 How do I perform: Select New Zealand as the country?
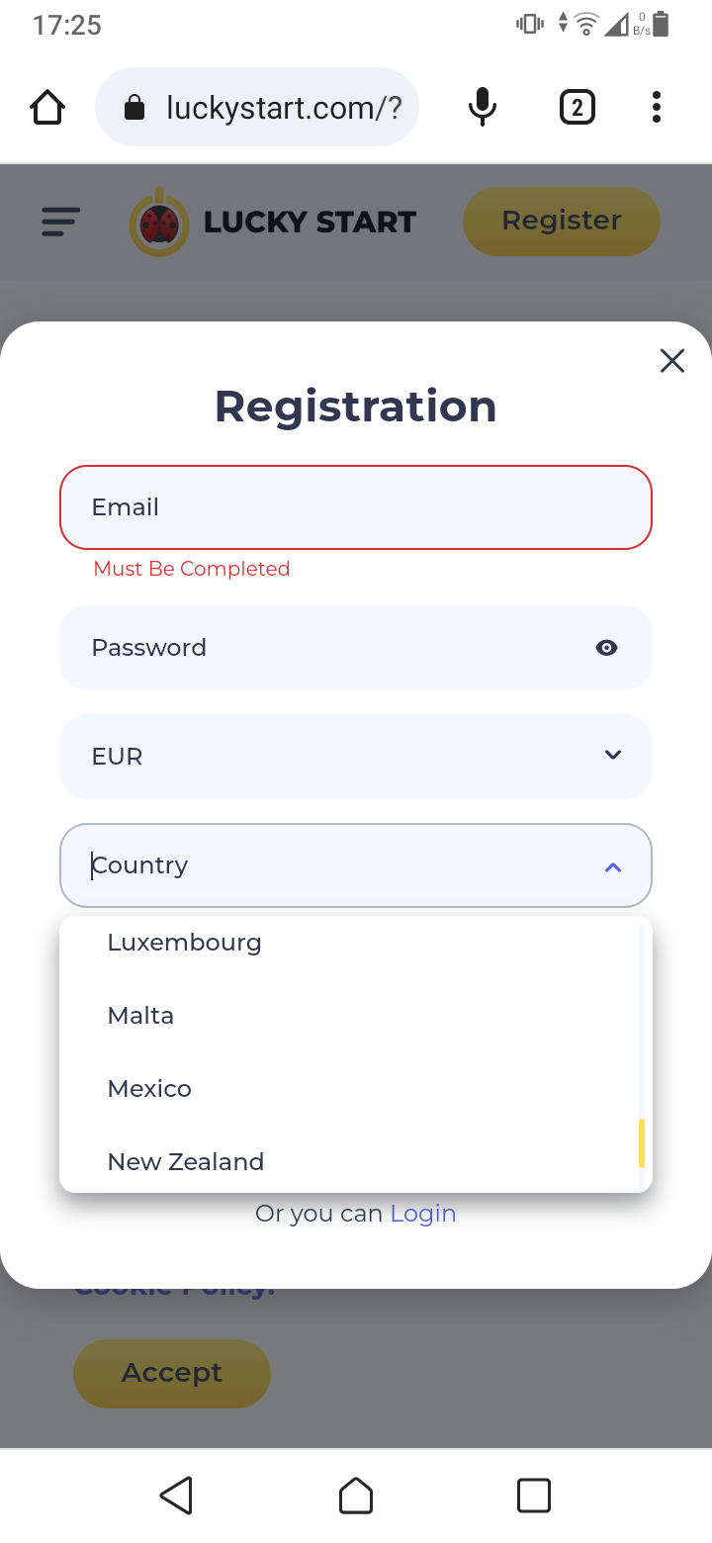[x=186, y=1162]
